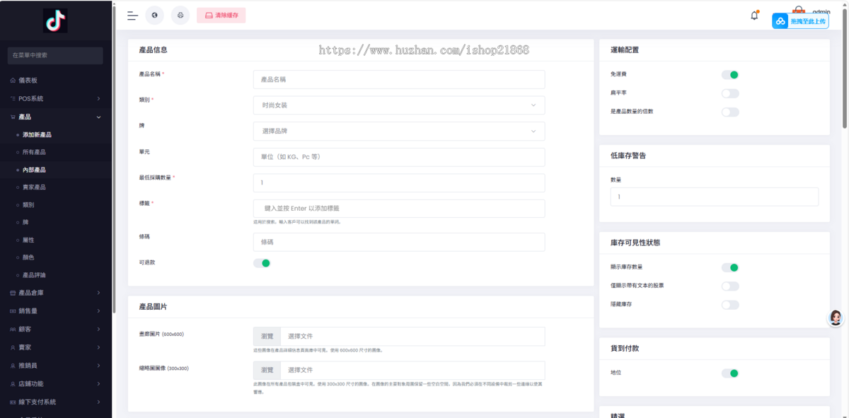849x418 pixels.
Task: Select 內部產品 submenu item
Action: (x=34, y=170)
